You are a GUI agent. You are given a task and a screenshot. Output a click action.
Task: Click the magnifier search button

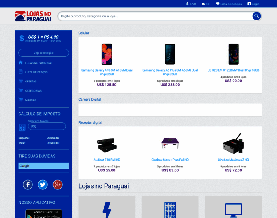(257, 16)
